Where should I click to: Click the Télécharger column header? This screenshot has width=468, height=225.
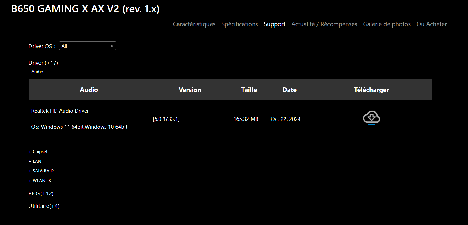click(371, 90)
